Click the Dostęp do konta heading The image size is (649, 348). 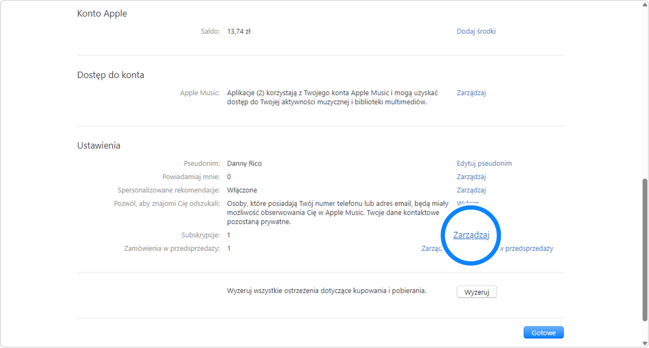110,75
